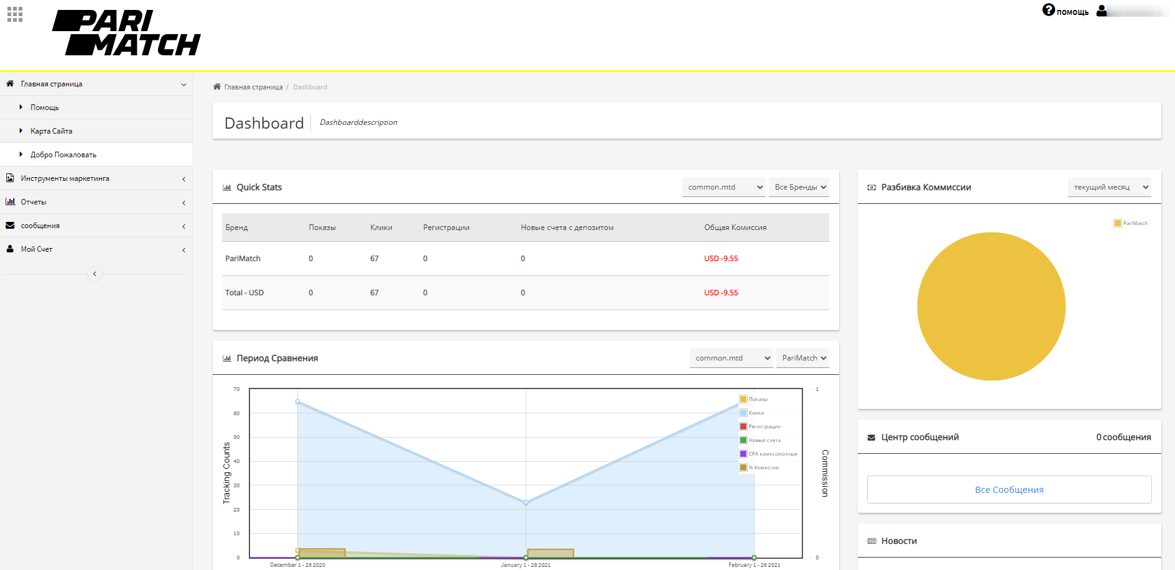
Task: Click the December data point on the chart
Action: tap(298, 402)
